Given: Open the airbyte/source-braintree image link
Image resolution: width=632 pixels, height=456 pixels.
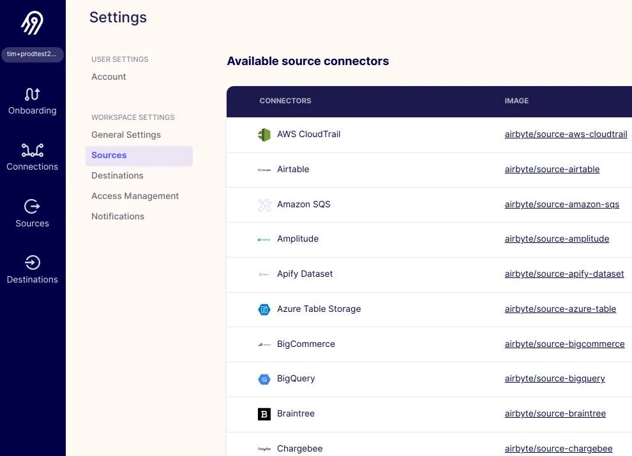Looking at the screenshot, I should 555,414.
